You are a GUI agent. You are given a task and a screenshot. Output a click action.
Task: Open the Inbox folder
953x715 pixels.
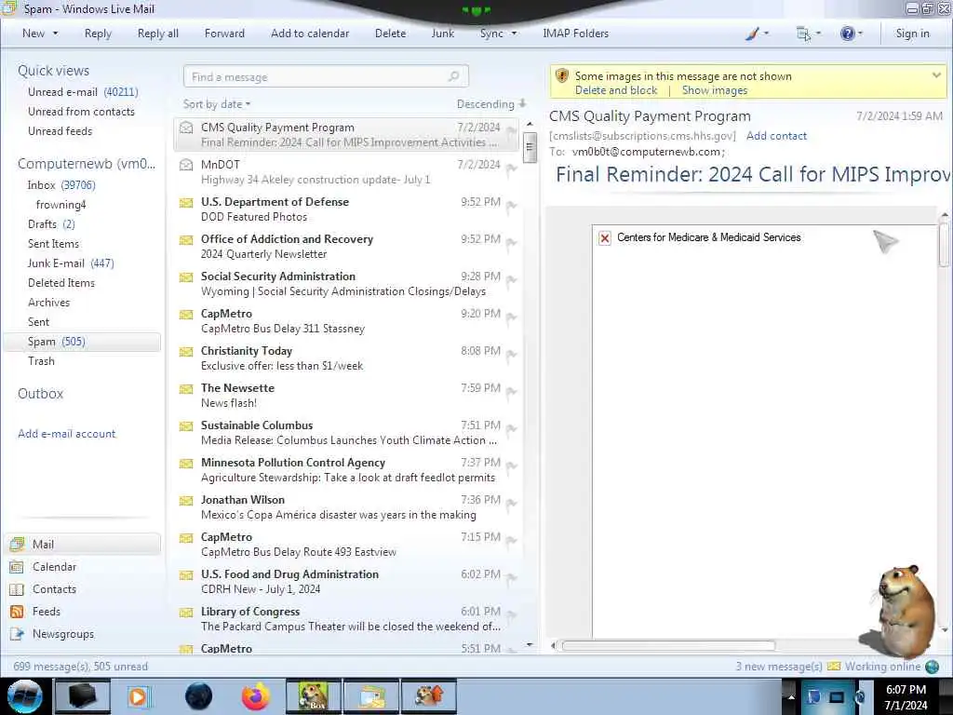click(x=60, y=185)
